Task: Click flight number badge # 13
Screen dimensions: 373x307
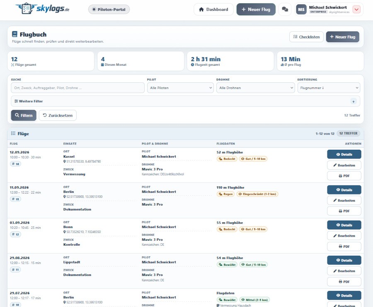Action: click(15, 199)
